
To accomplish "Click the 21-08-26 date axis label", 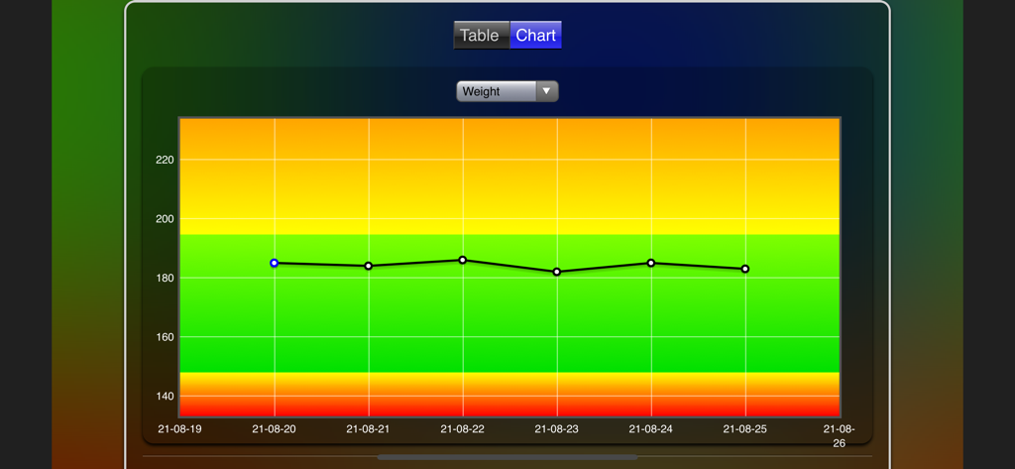I will pos(840,436).
